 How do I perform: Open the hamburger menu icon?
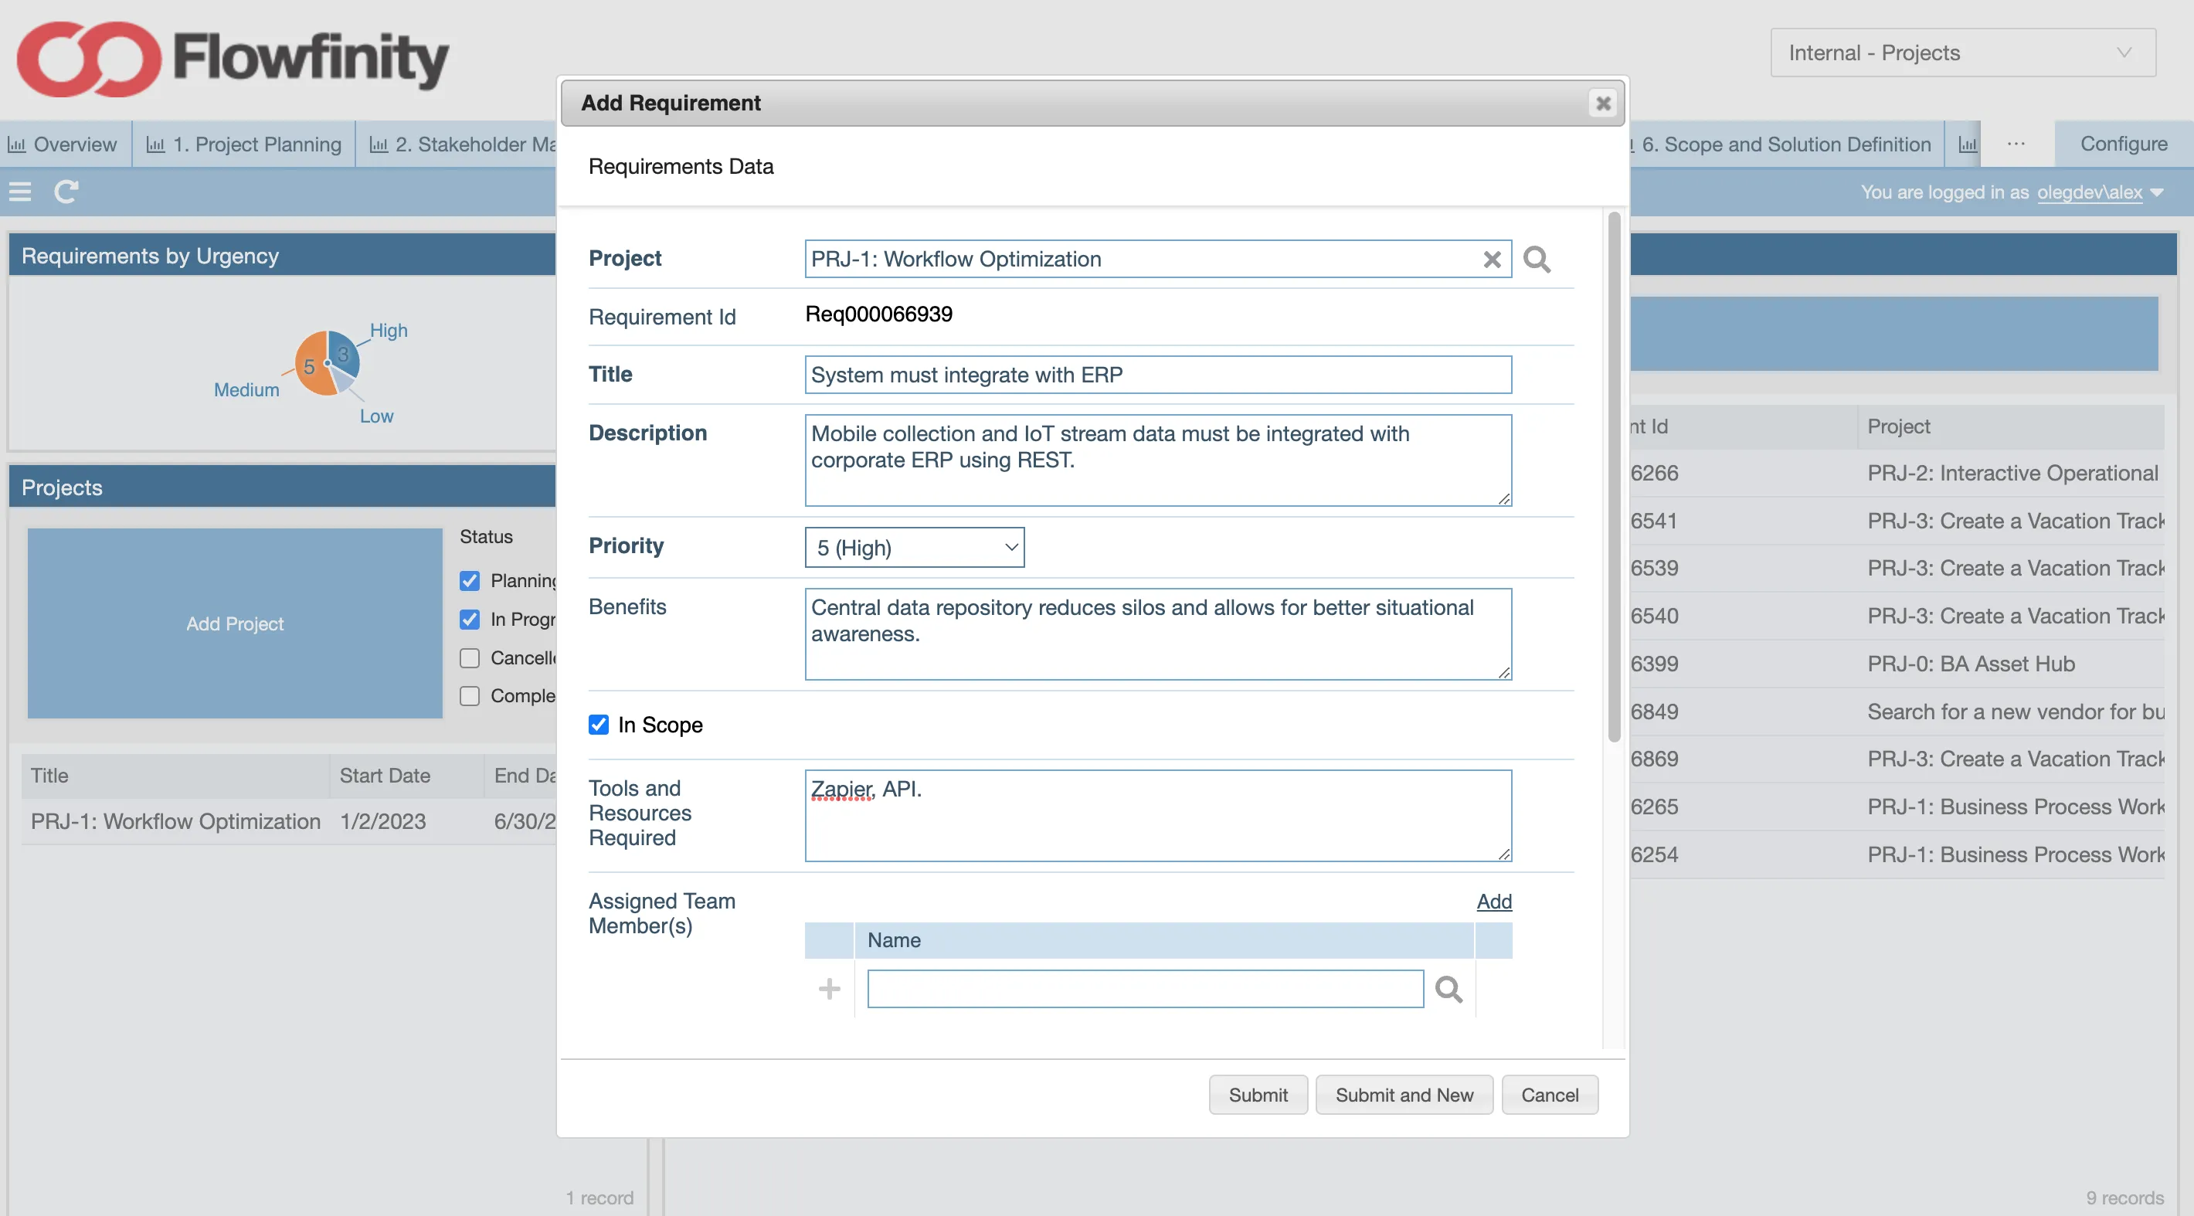tap(19, 192)
